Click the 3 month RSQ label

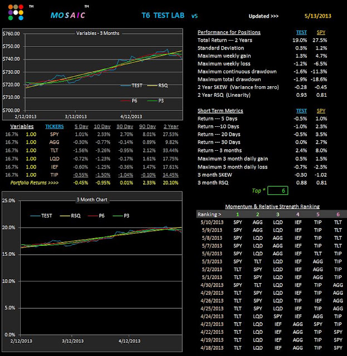pos(213,183)
